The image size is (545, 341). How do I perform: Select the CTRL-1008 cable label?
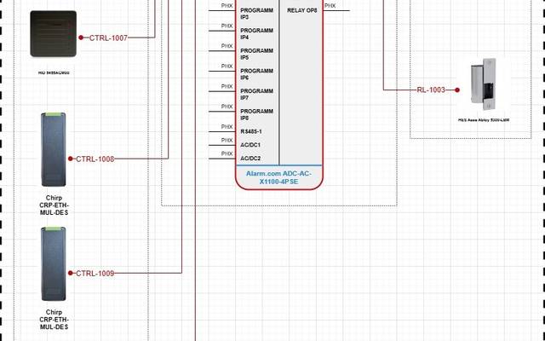pos(95,159)
